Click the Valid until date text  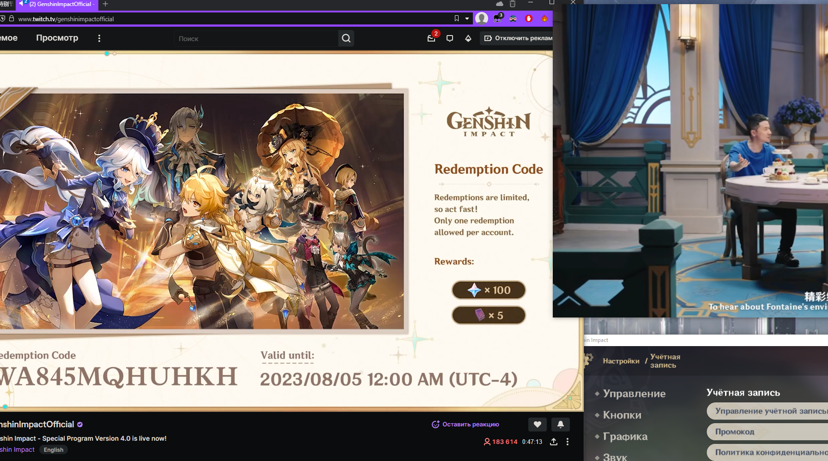[389, 379]
